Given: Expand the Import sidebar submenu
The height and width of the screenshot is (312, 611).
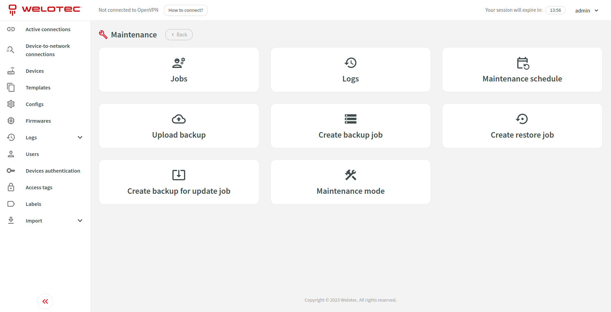Looking at the screenshot, I should (80, 221).
